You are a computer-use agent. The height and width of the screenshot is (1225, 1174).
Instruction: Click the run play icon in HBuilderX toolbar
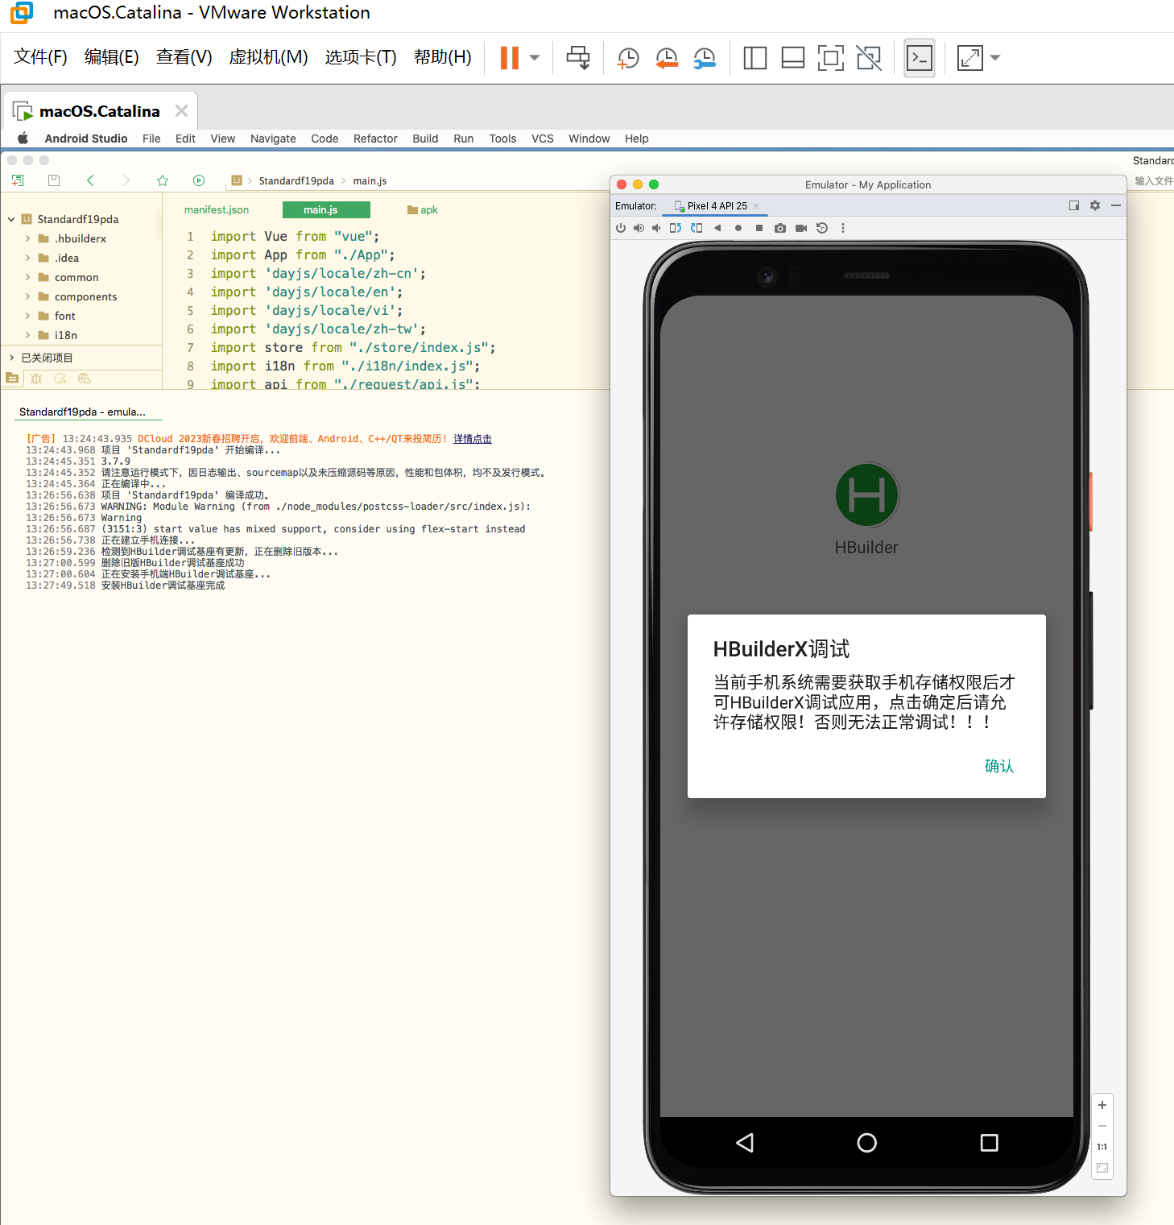(x=199, y=180)
